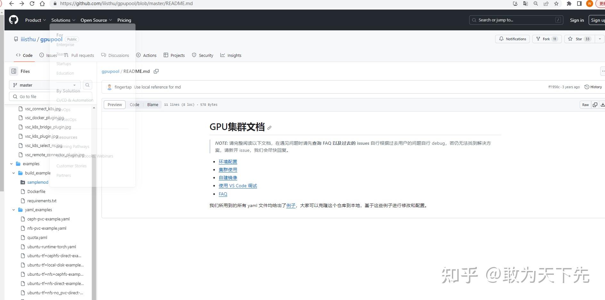Open the Product dropdown menu
605x300 pixels.
[x=36, y=20]
